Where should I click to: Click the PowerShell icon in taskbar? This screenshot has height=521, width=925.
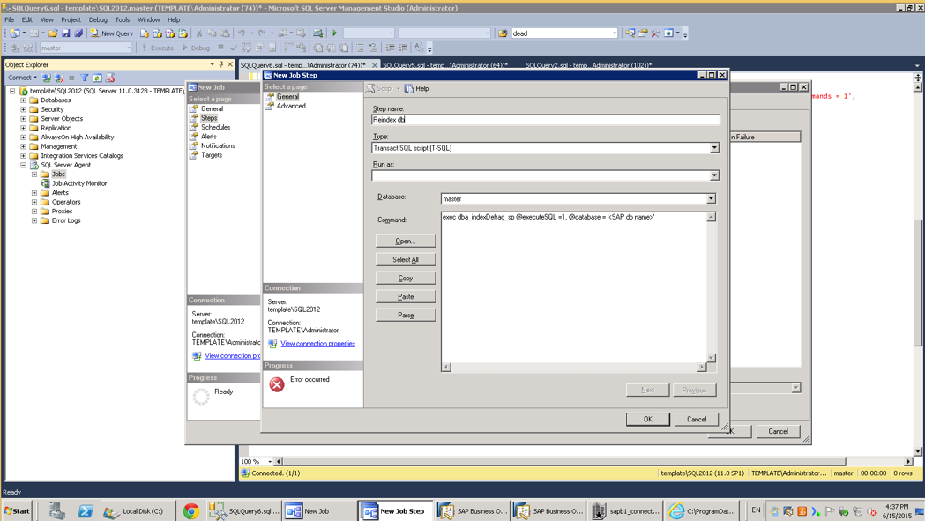click(x=86, y=511)
